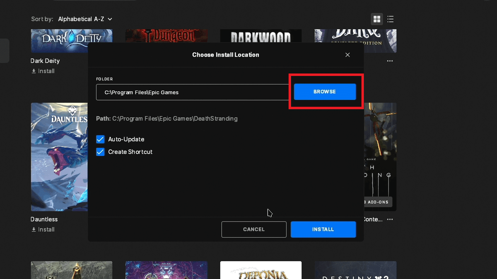Screen dimensions: 497x279
Task: Uncheck the Create Shortcut checkbox
Action: [x=100, y=152]
